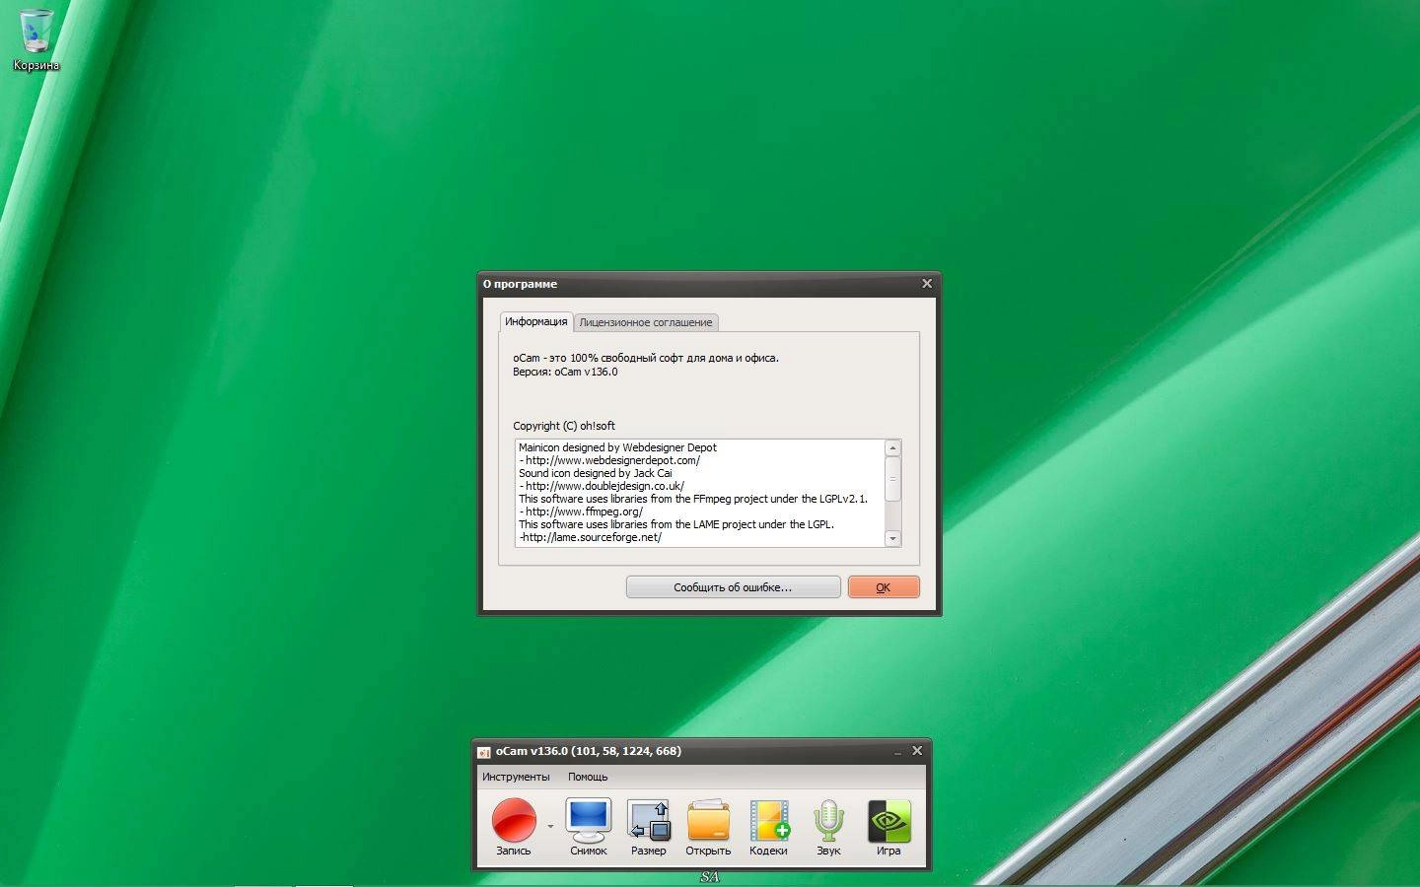The width and height of the screenshot is (1420, 887).
Task: Start recording with the red Запись button
Action: [514, 826]
